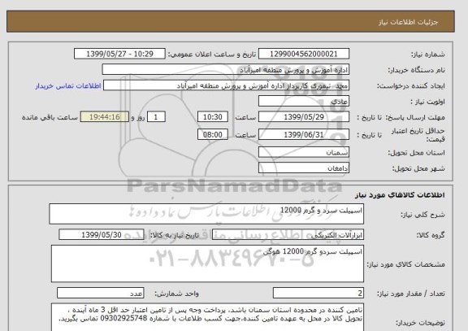468x331 pixels.
Task: Click the ایجاد کننده درخواست label
Action: (x=410, y=86)
